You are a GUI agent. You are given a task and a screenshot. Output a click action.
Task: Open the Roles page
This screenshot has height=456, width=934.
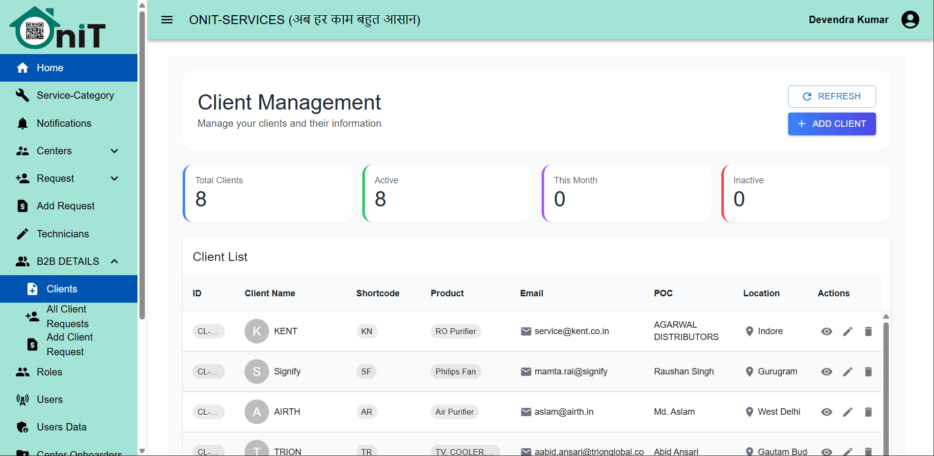click(x=69, y=372)
